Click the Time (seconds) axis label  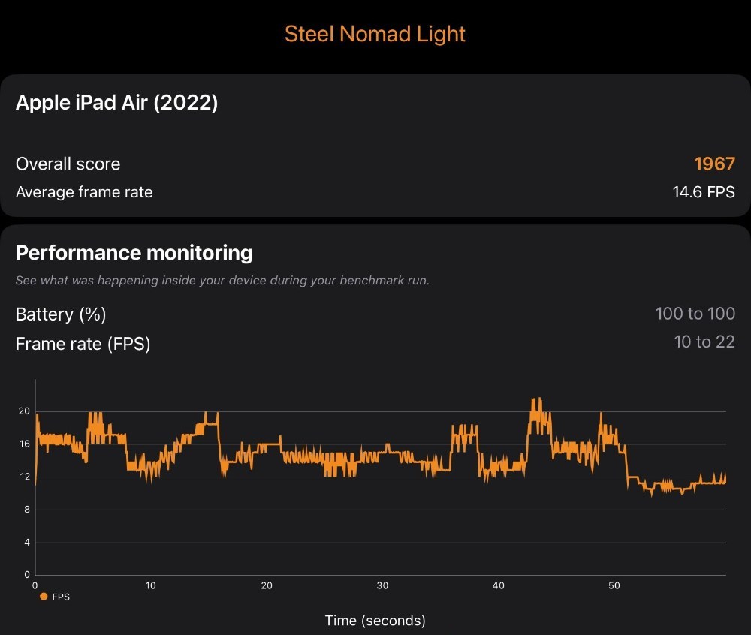(x=375, y=621)
